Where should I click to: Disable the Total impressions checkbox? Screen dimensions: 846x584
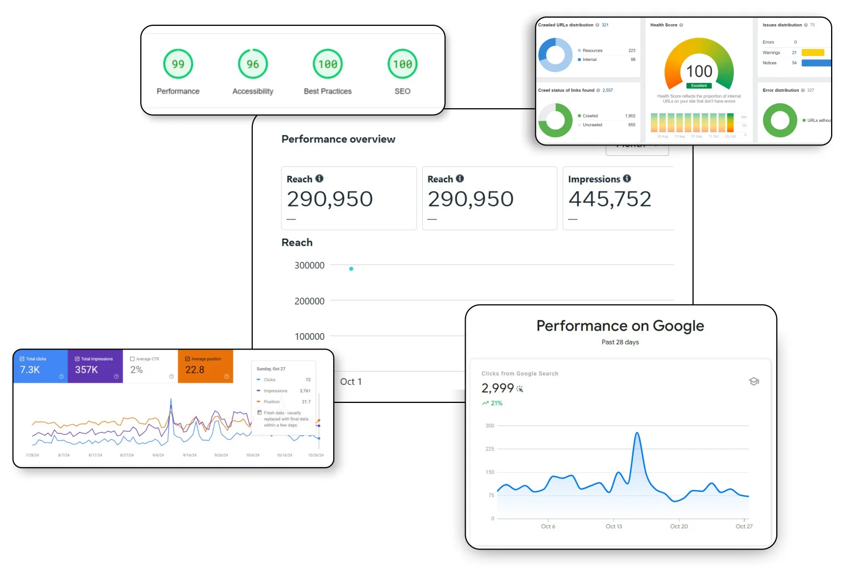pos(78,359)
